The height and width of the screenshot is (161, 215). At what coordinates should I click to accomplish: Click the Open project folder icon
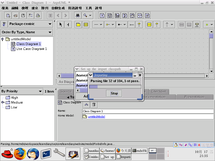pyautogui.click(x=16, y=16)
